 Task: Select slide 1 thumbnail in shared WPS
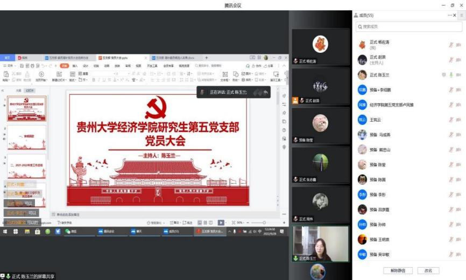[x=27, y=108]
